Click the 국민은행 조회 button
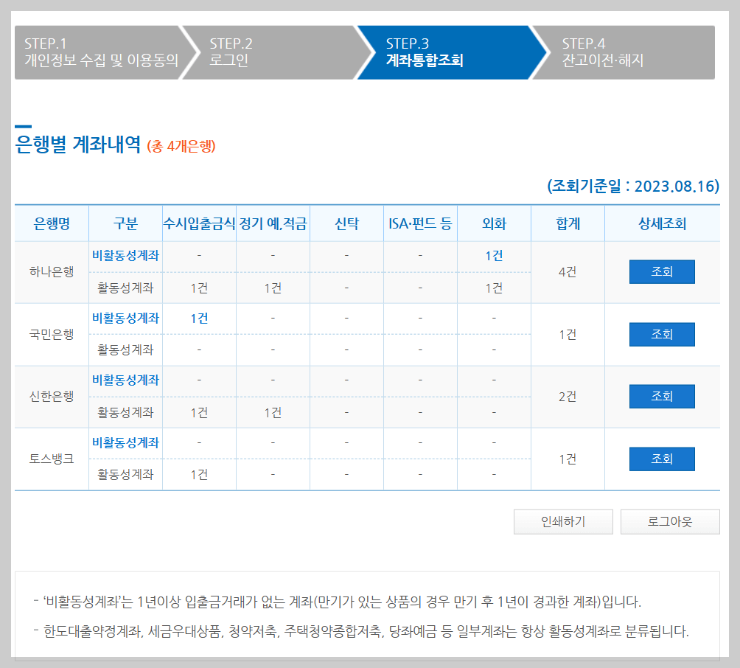Image resolution: width=740 pixels, height=668 pixels. point(661,334)
